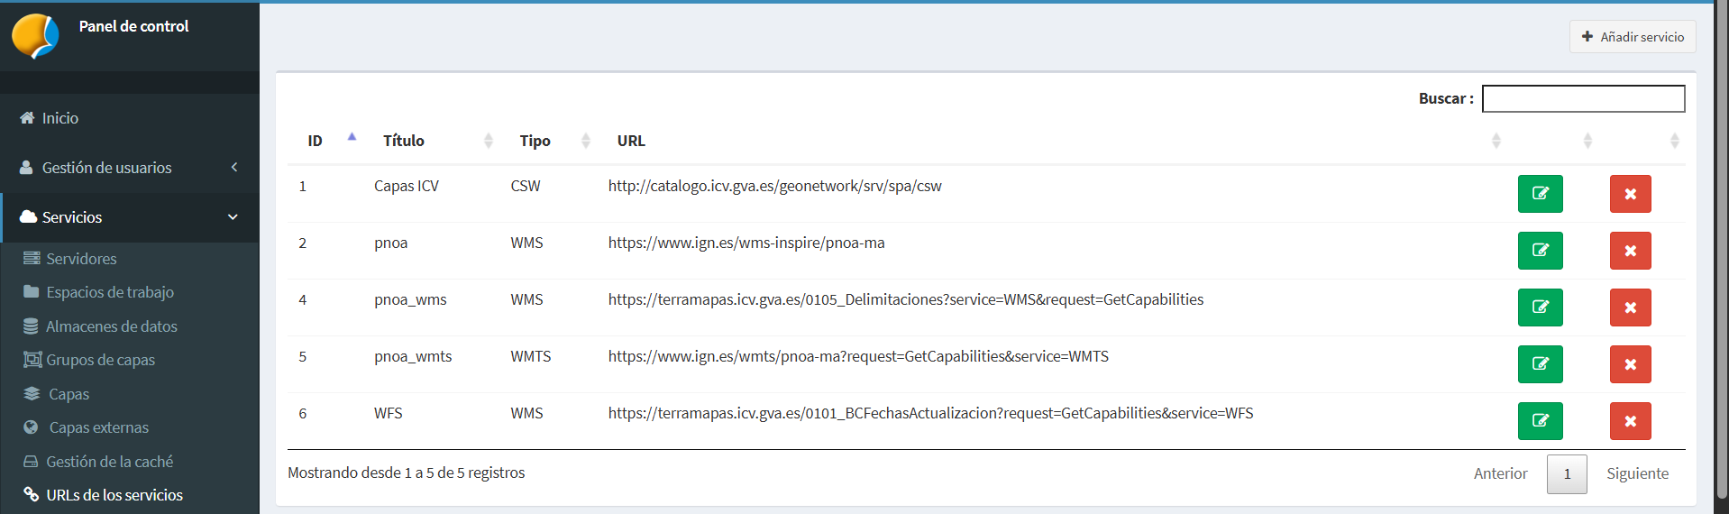Click the application logo icon

coord(35,36)
